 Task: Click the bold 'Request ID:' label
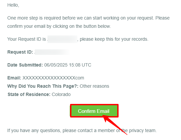[x=20, y=52]
